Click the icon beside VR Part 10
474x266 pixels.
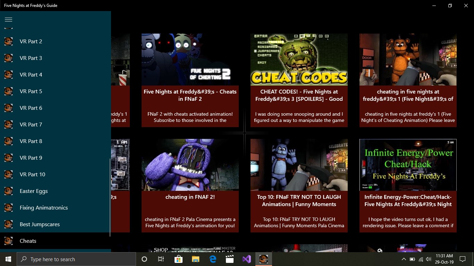pos(9,175)
